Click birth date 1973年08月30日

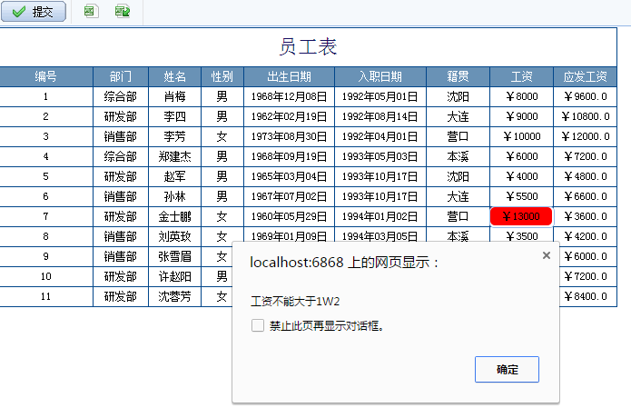(289, 136)
